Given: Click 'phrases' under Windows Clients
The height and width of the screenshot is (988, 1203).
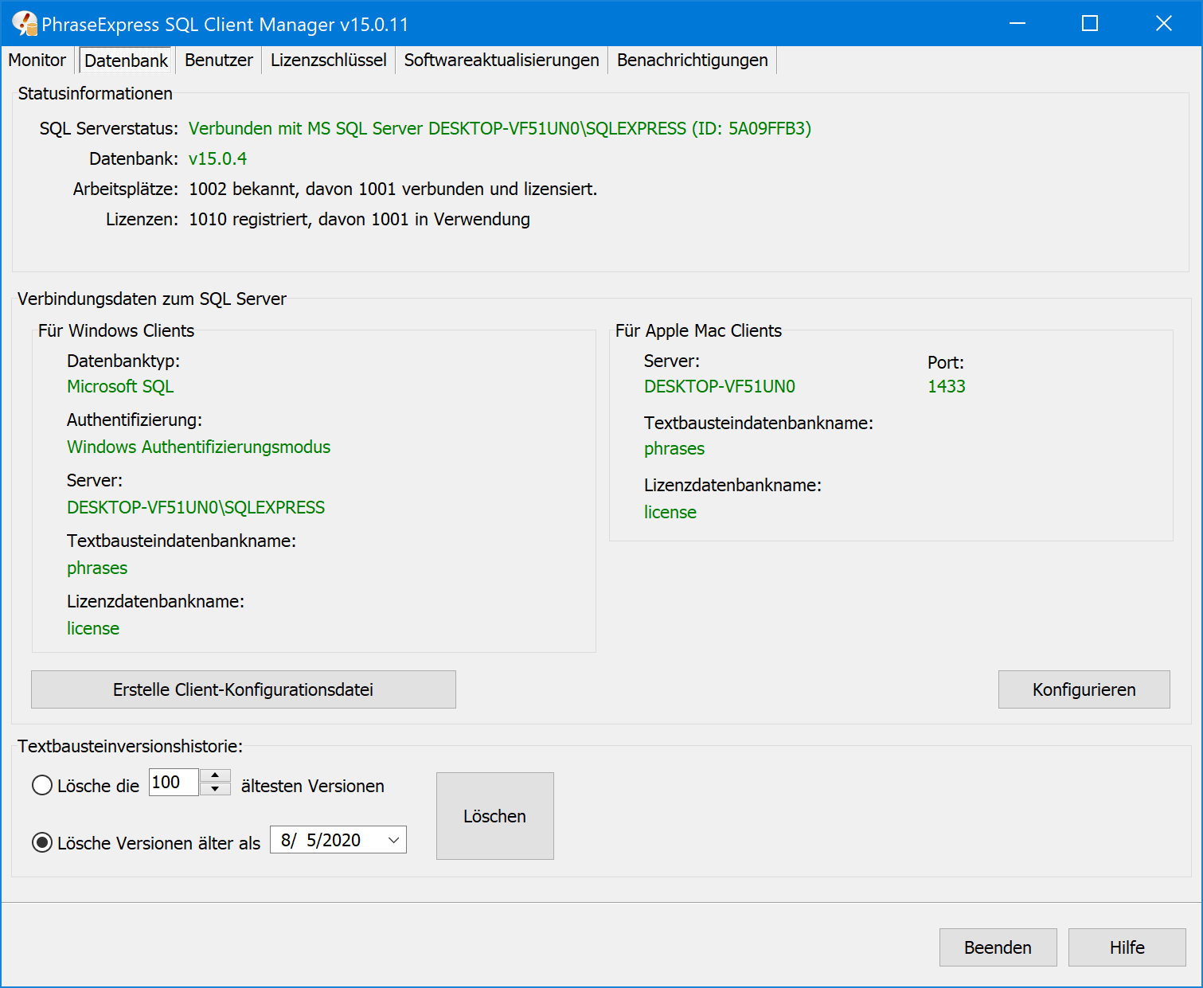Looking at the screenshot, I should [x=97, y=568].
